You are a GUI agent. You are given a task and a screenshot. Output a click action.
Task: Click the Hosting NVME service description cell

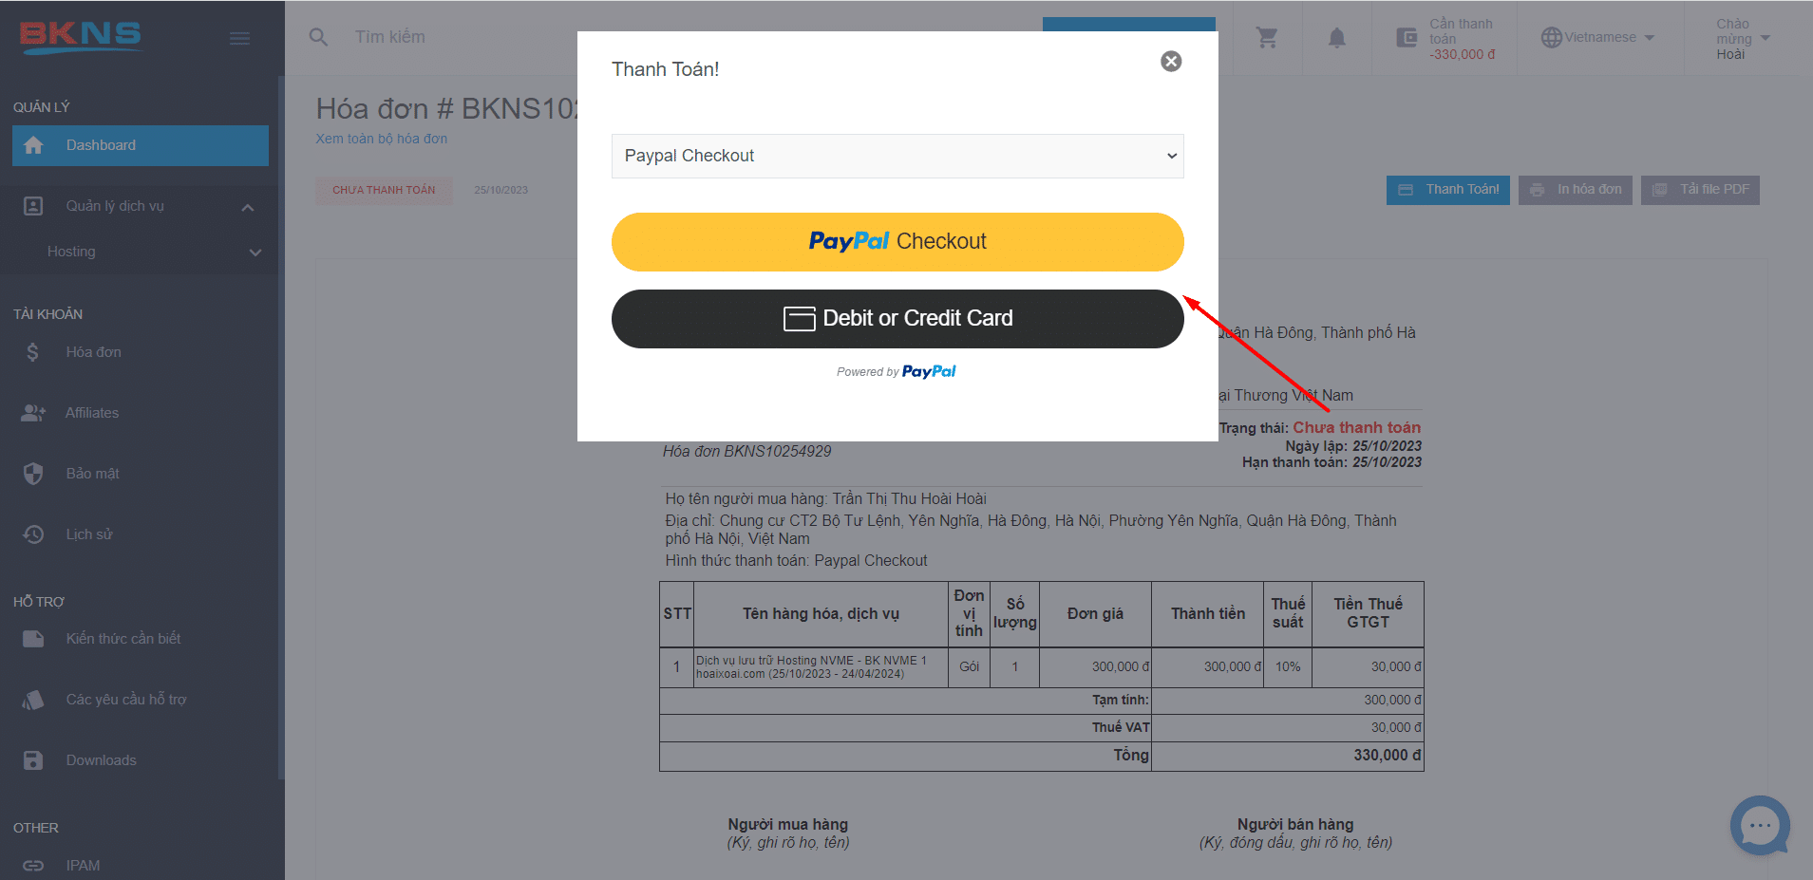(821, 667)
